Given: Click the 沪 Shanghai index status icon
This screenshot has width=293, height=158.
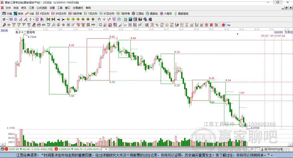Looking at the screenshot, I should 7,149.
